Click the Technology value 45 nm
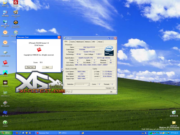 pyautogui.click(x=79, y=54)
